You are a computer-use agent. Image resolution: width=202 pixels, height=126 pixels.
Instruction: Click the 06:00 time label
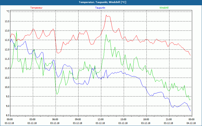[x=55, y=119]
